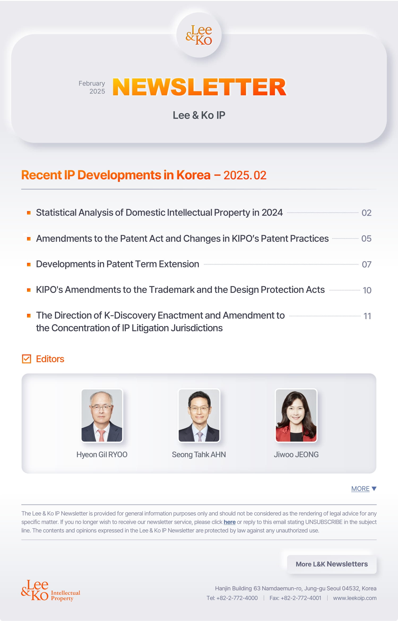Open KIPO's Amendments to Trademark and Design article

coord(180,290)
